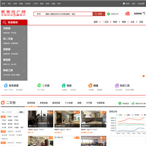Filter price by 30-40万
146x146 pixels.
click(x=18, y=131)
